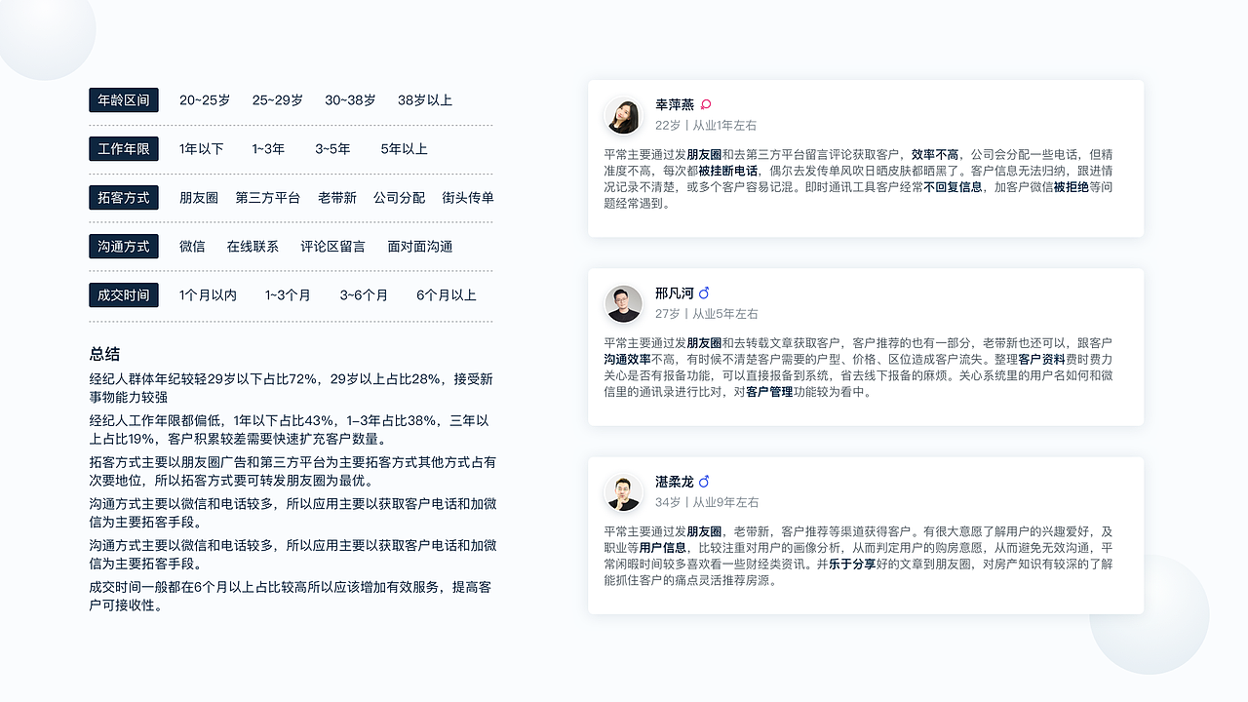This screenshot has width=1248, height=702.
Task: Open 幸萍燕's profile avatar photo
Action: (x=622, y=114)
